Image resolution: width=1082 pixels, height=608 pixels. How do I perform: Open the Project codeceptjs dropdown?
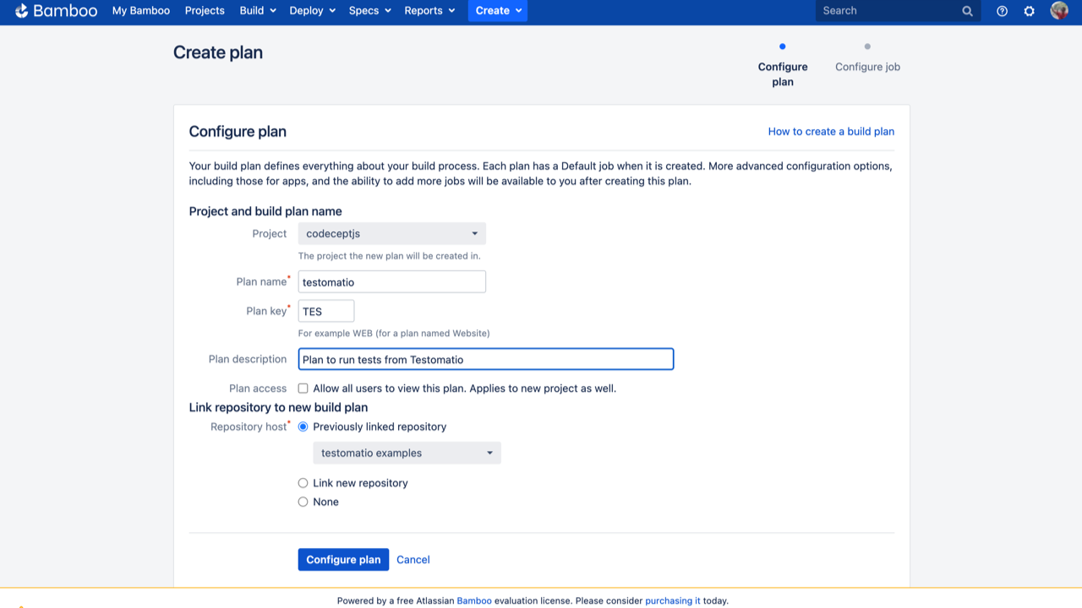pyautogui.click(x=391, y=234)
